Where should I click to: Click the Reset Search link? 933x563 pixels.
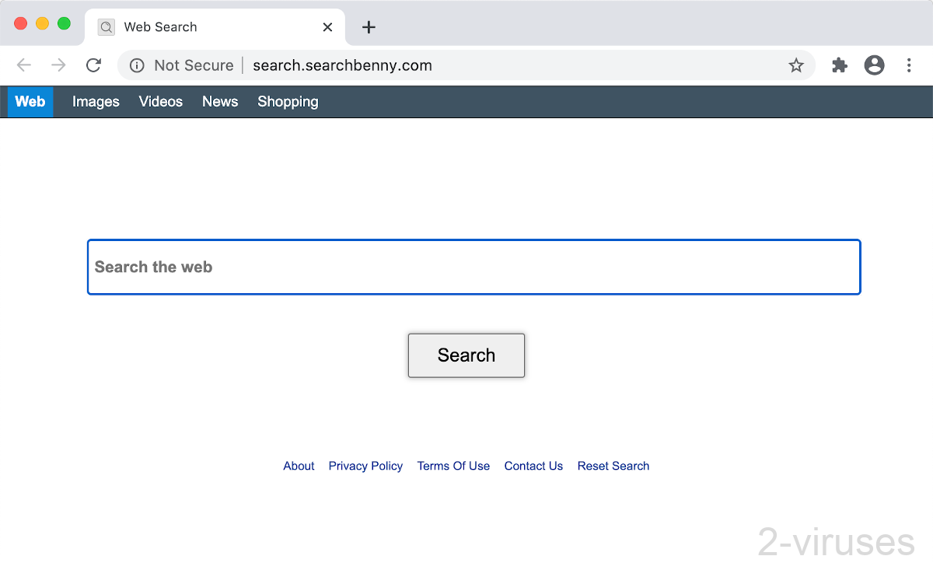[x=613, y=466]
